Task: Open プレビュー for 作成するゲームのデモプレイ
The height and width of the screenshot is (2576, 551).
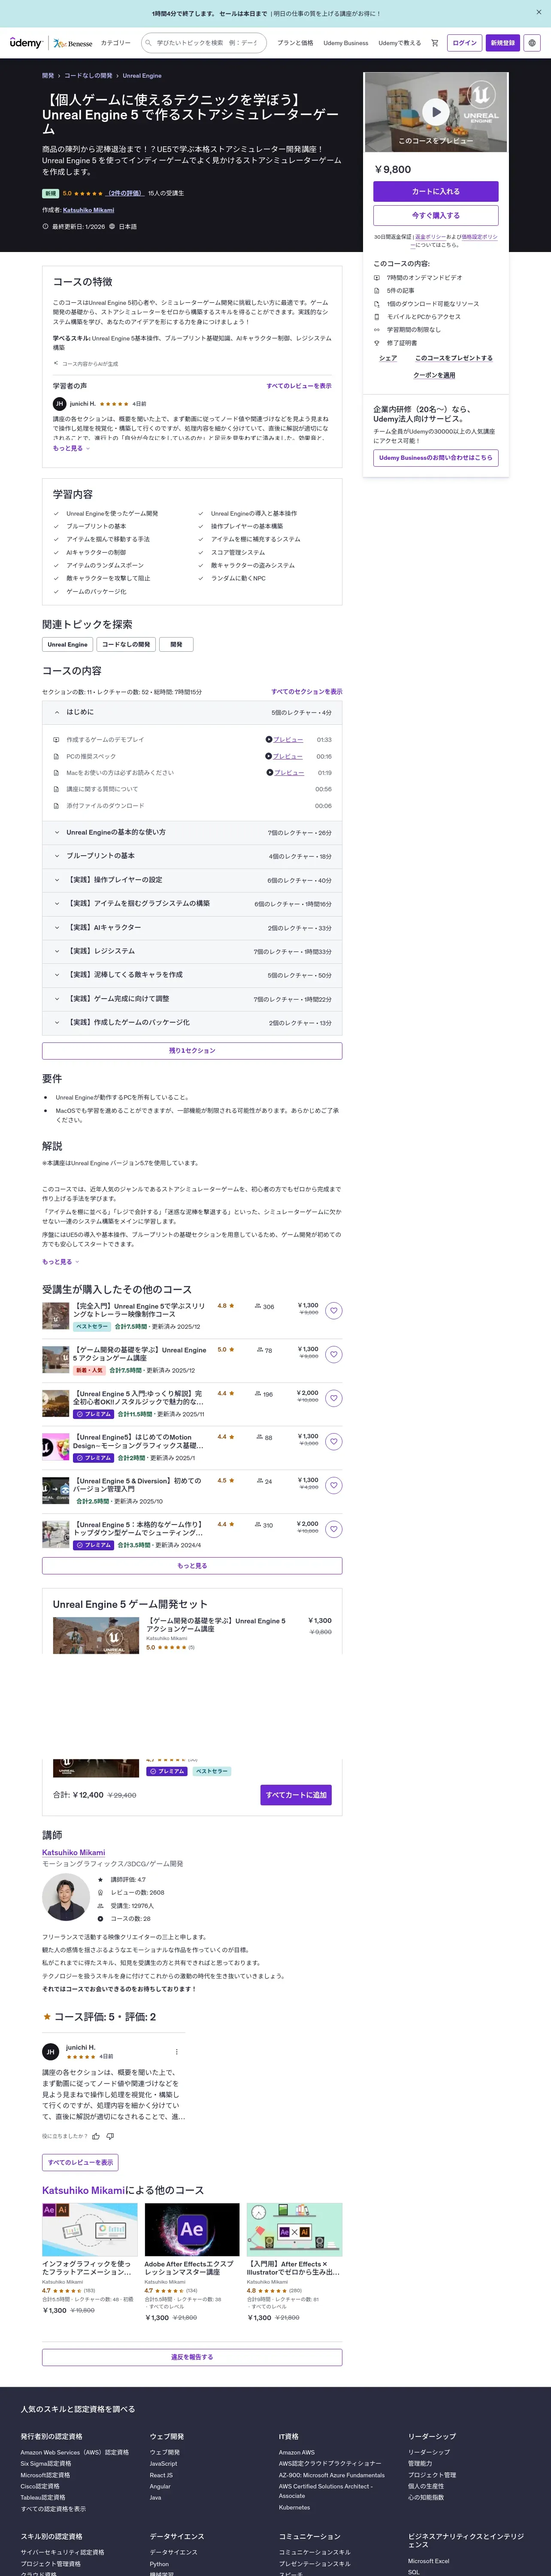Action: (288, 740)
